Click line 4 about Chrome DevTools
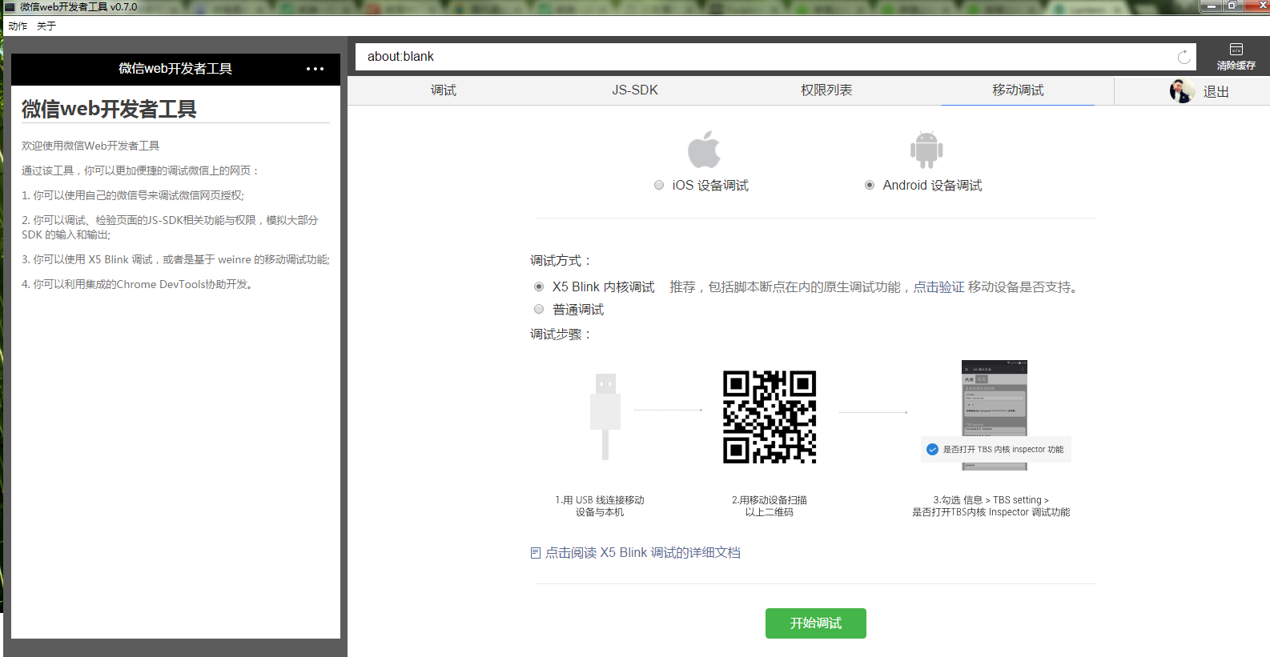This screenshot has width=1270, height=657. (137, 284)
